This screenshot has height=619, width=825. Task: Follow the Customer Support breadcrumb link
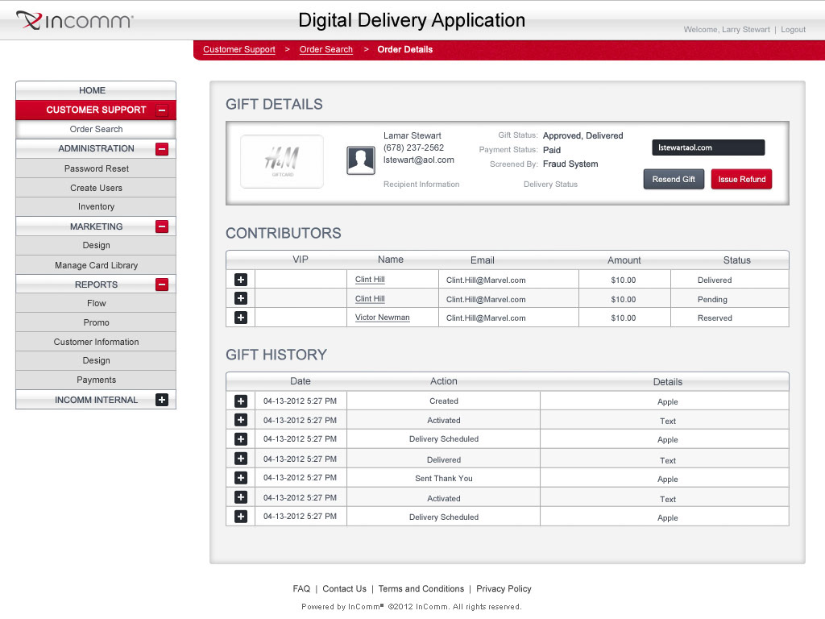(x=238, y=49)
